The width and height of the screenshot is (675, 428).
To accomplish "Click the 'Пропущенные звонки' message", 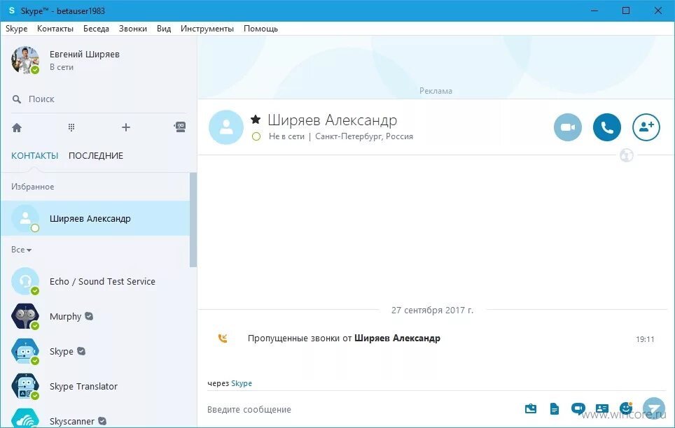I will 344,338.
